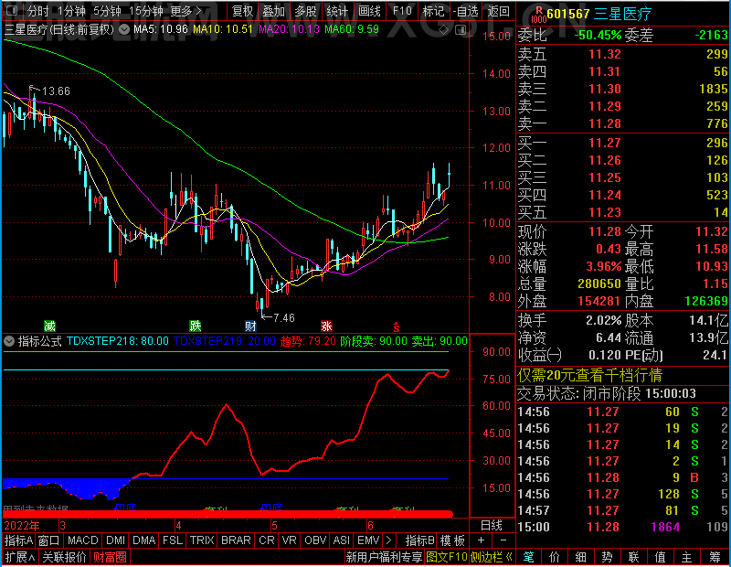Click the 标记 mark button
Viewport: 731px width, 567px height.
click(433, 11)
